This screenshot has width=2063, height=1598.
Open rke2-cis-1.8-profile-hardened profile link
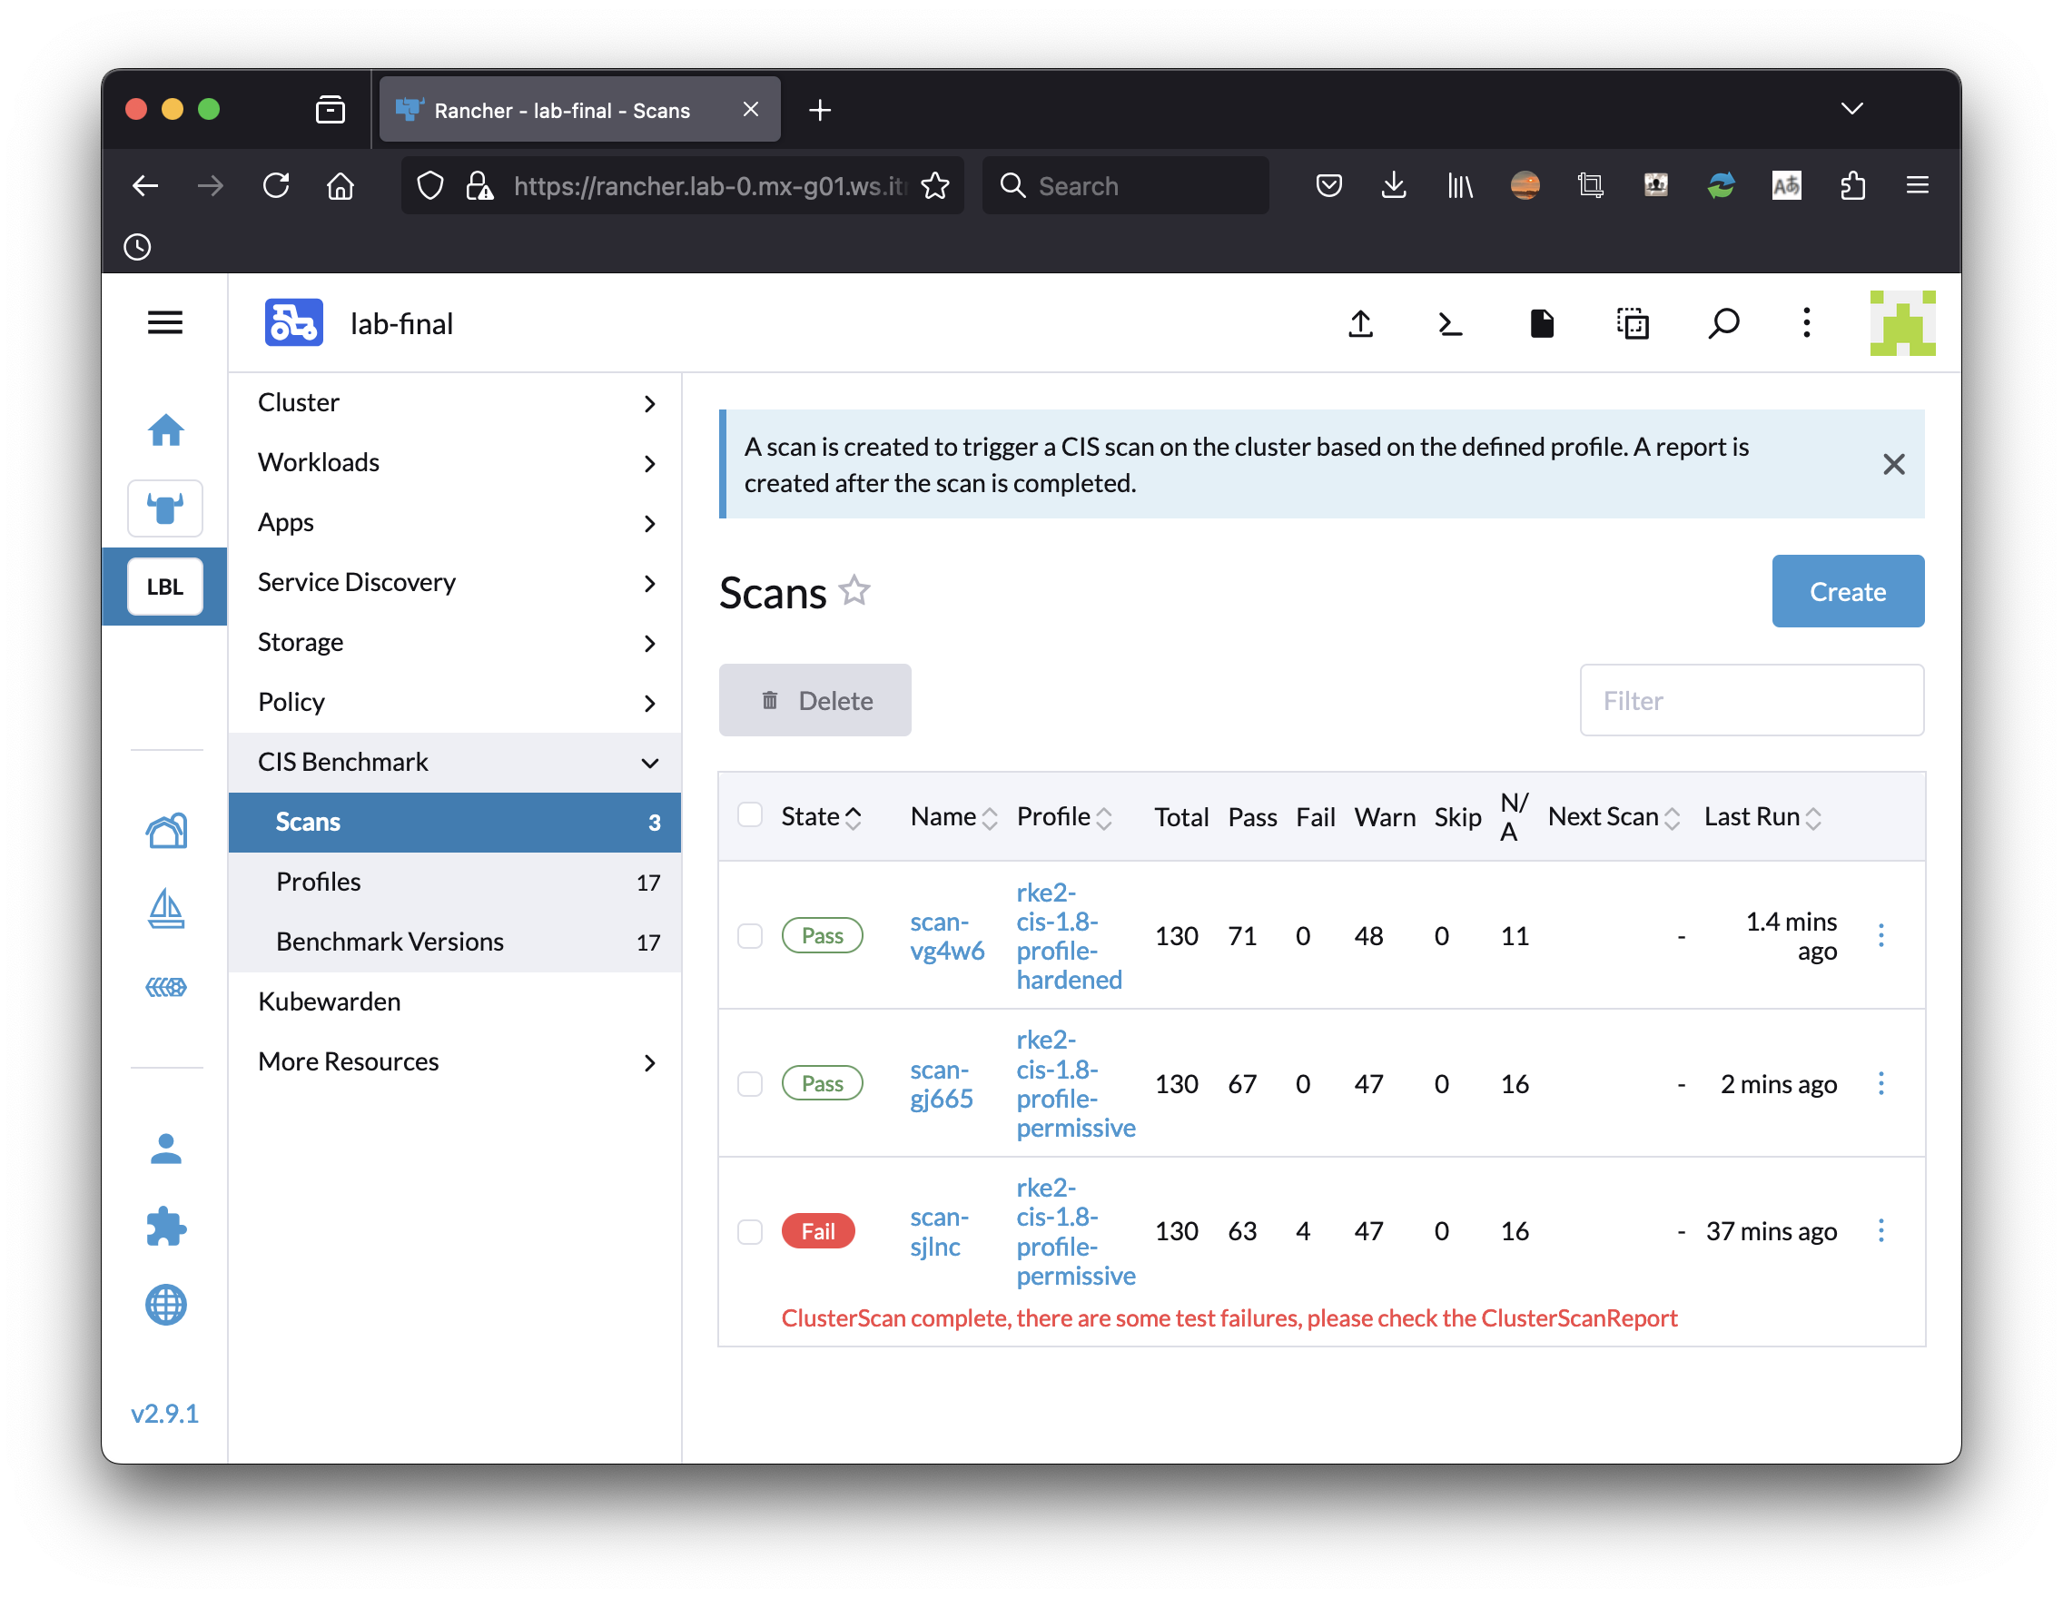[x=1069, y=936]
